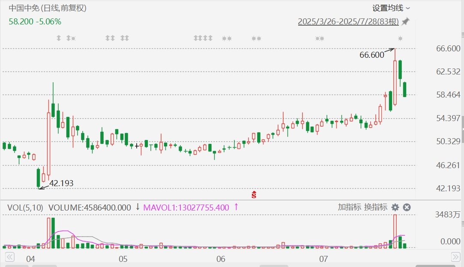Click the event marker above latest candle
Viewport: 464px width, 267px height.
point(400,39)
